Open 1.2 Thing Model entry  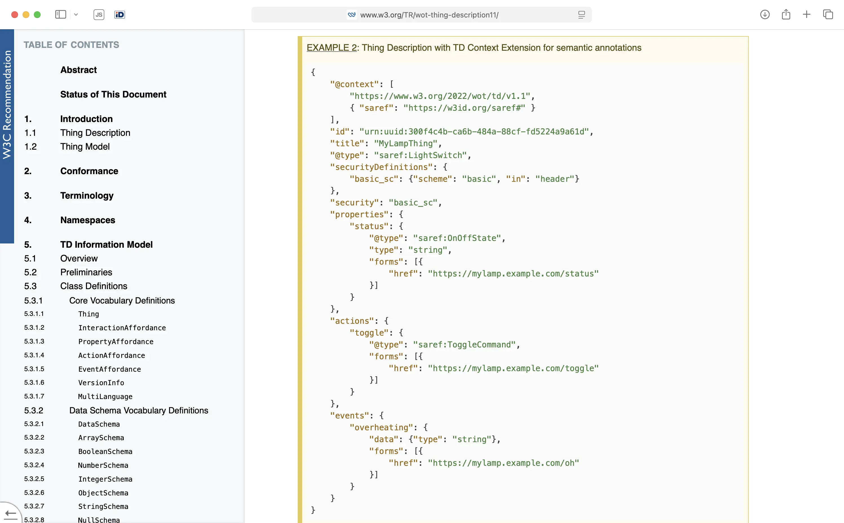pos(85,147)
